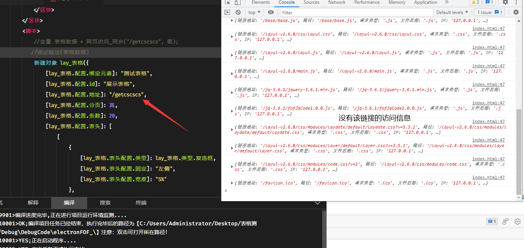
Task: Open index.html:47 link above the favicon.ico entry
Action: click(488, 177)
